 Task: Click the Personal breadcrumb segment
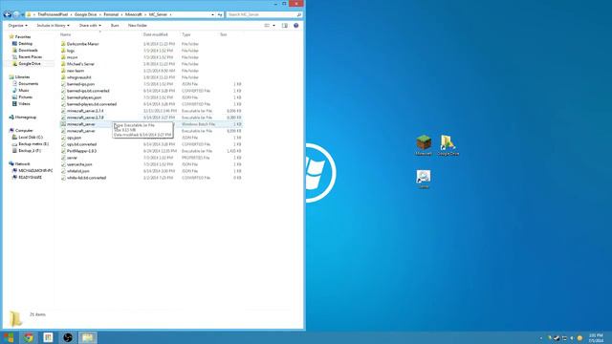click(111, 14)
